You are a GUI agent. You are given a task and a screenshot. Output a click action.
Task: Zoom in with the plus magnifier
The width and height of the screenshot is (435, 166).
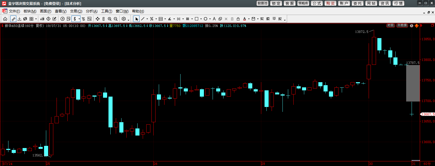(x=110, y=19)
